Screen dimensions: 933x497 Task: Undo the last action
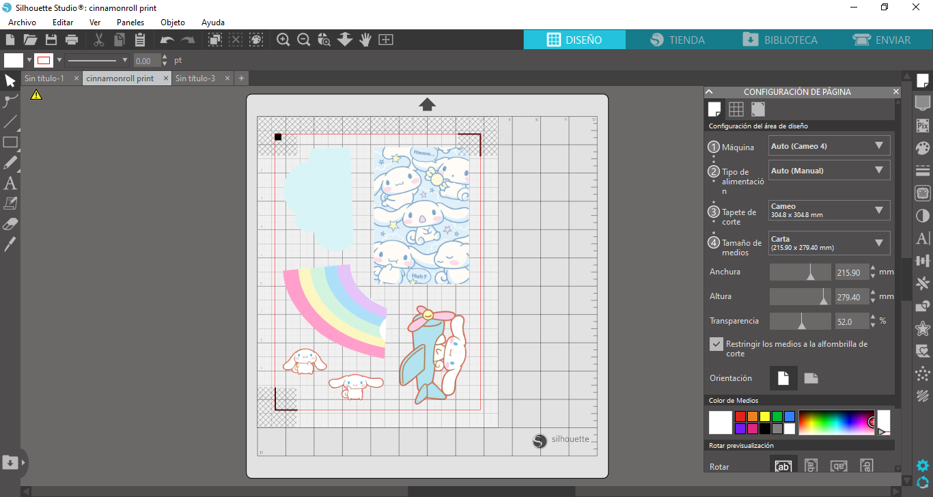point(167,40)
